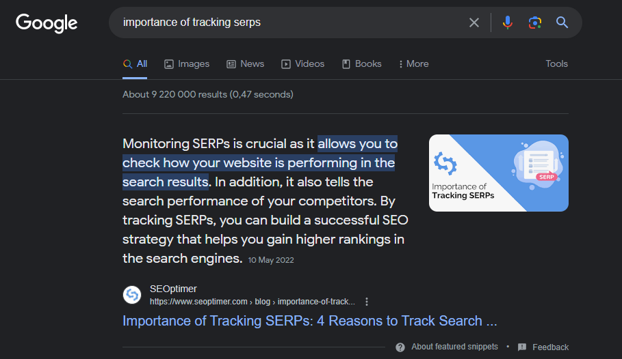This screenshot has height=359, width=622.
Task: Switch to the Images tab
Action: coord(187,63)
